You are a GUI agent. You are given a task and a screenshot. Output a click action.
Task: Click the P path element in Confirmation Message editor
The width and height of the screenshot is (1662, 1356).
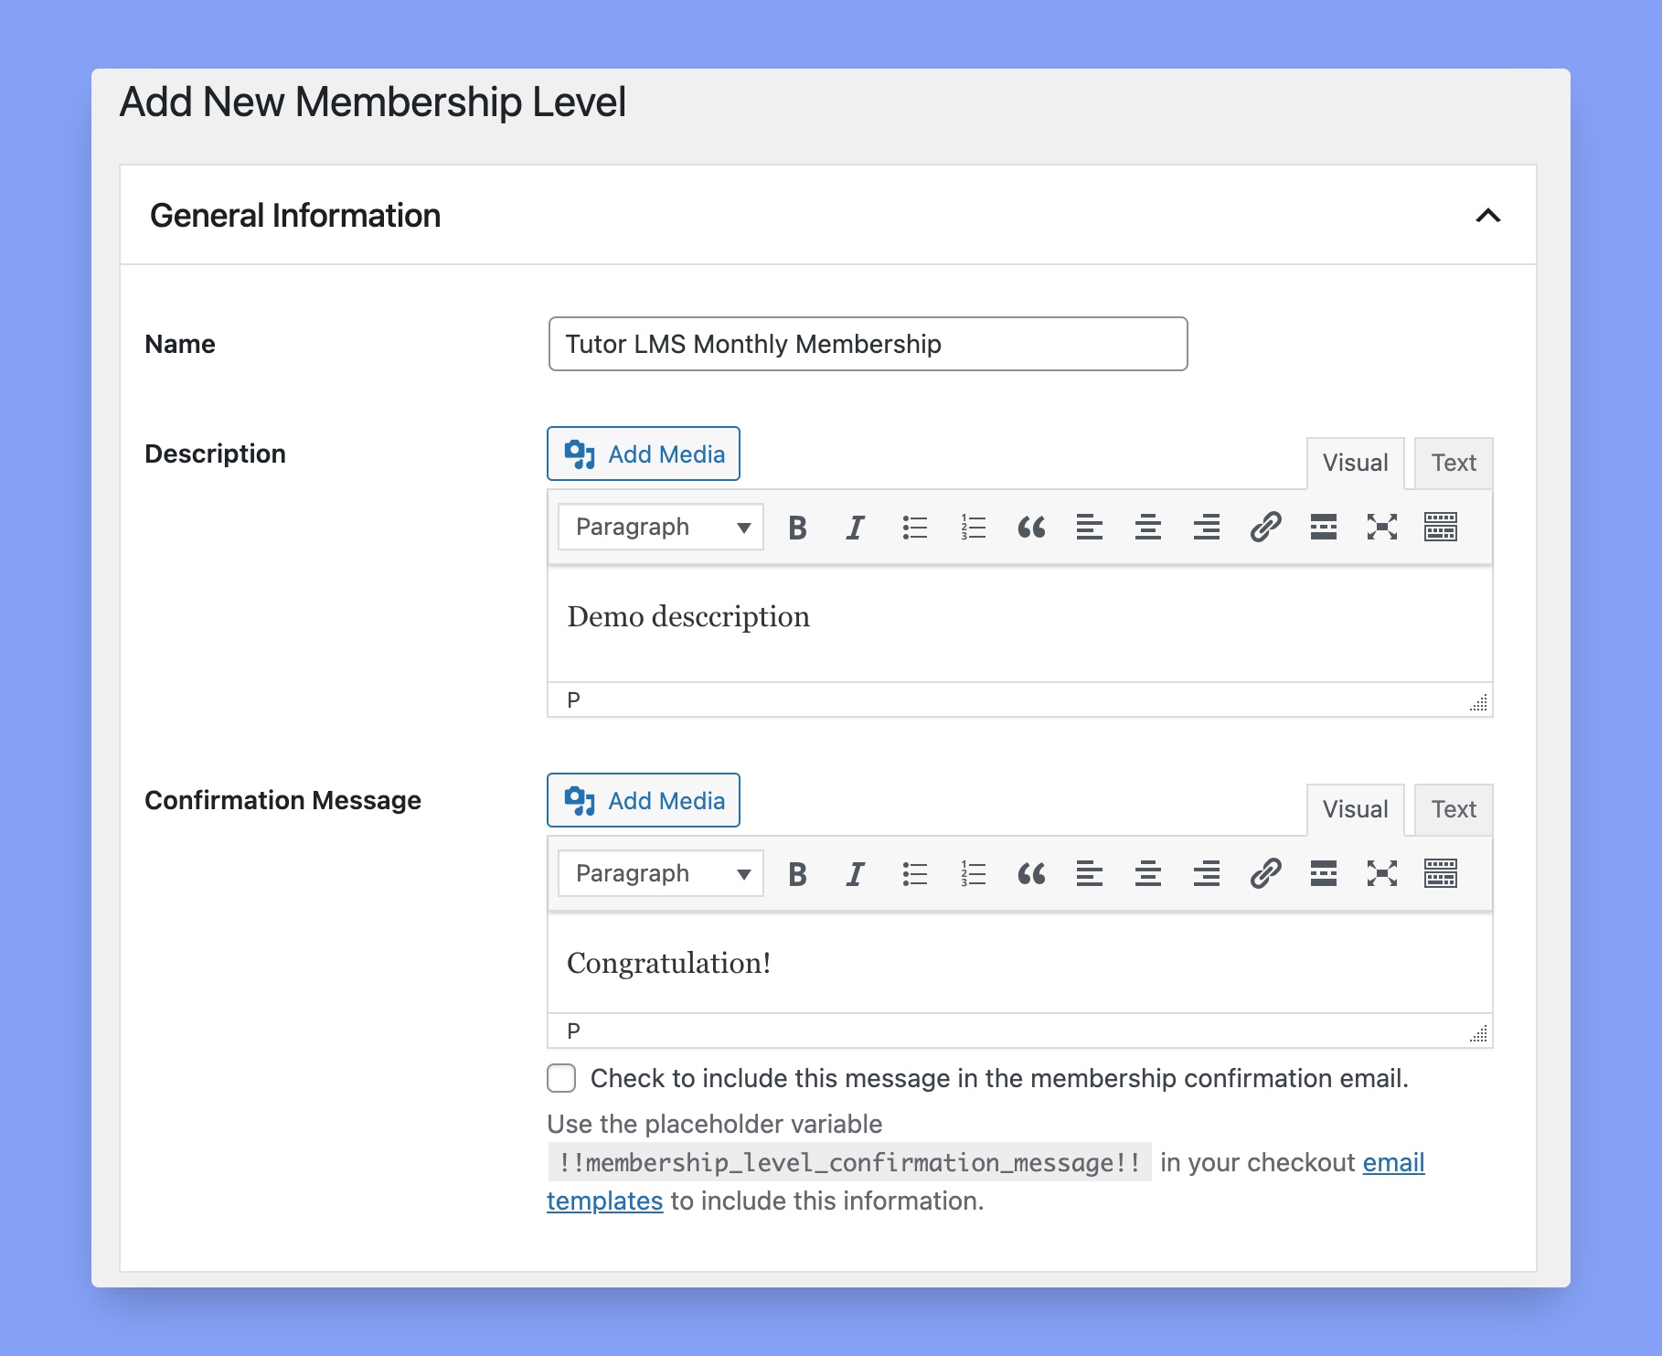click(x=573, y=1031)
